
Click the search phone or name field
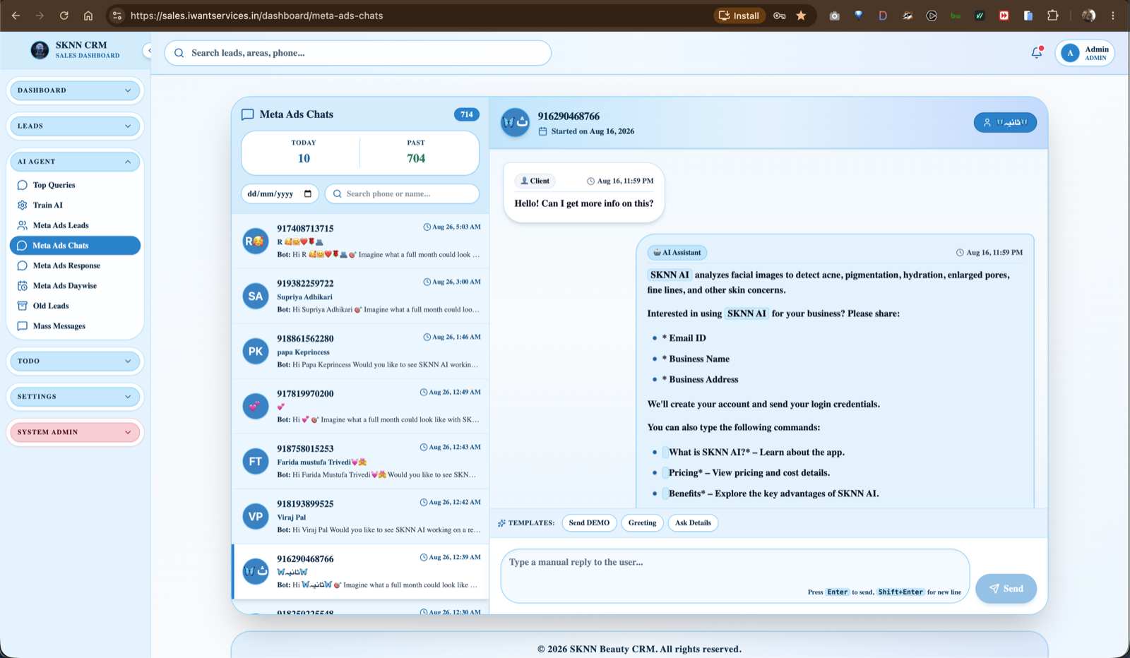402,193
